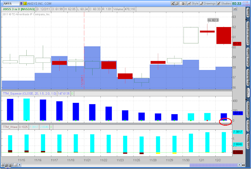Click the small chart icon above price axis
This screenshot has height=169, width=251.
235,9
